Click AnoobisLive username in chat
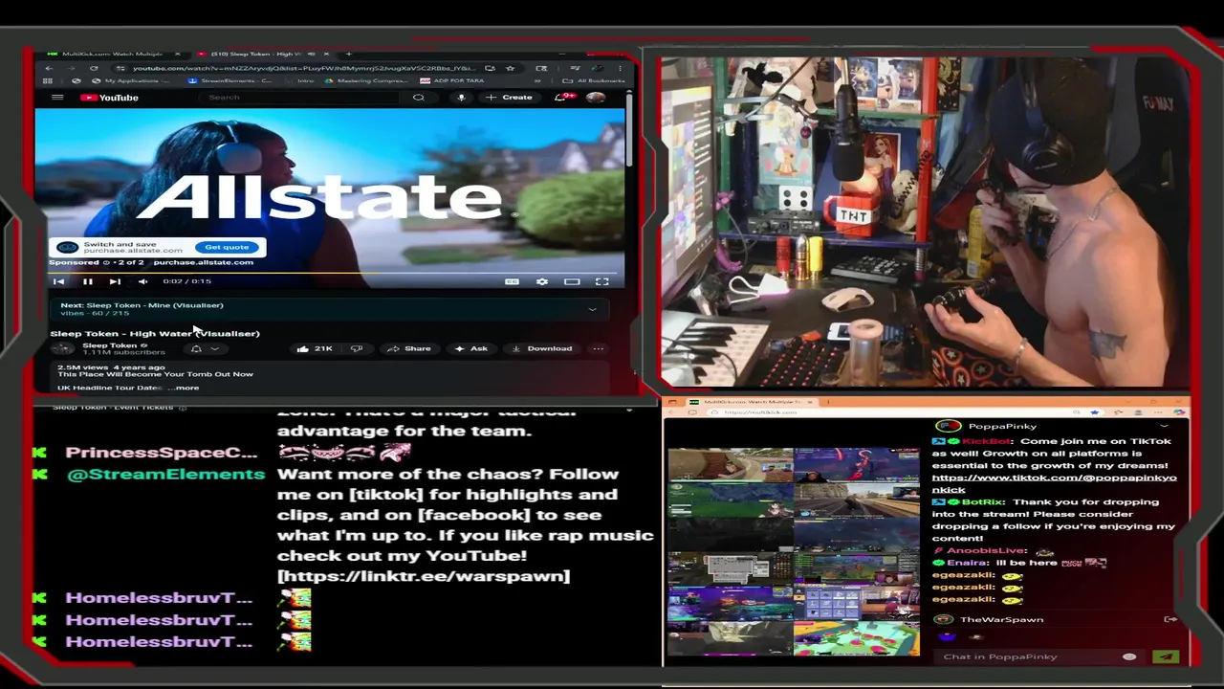This screenshot has height=689, width=1224. pos(987,551)
